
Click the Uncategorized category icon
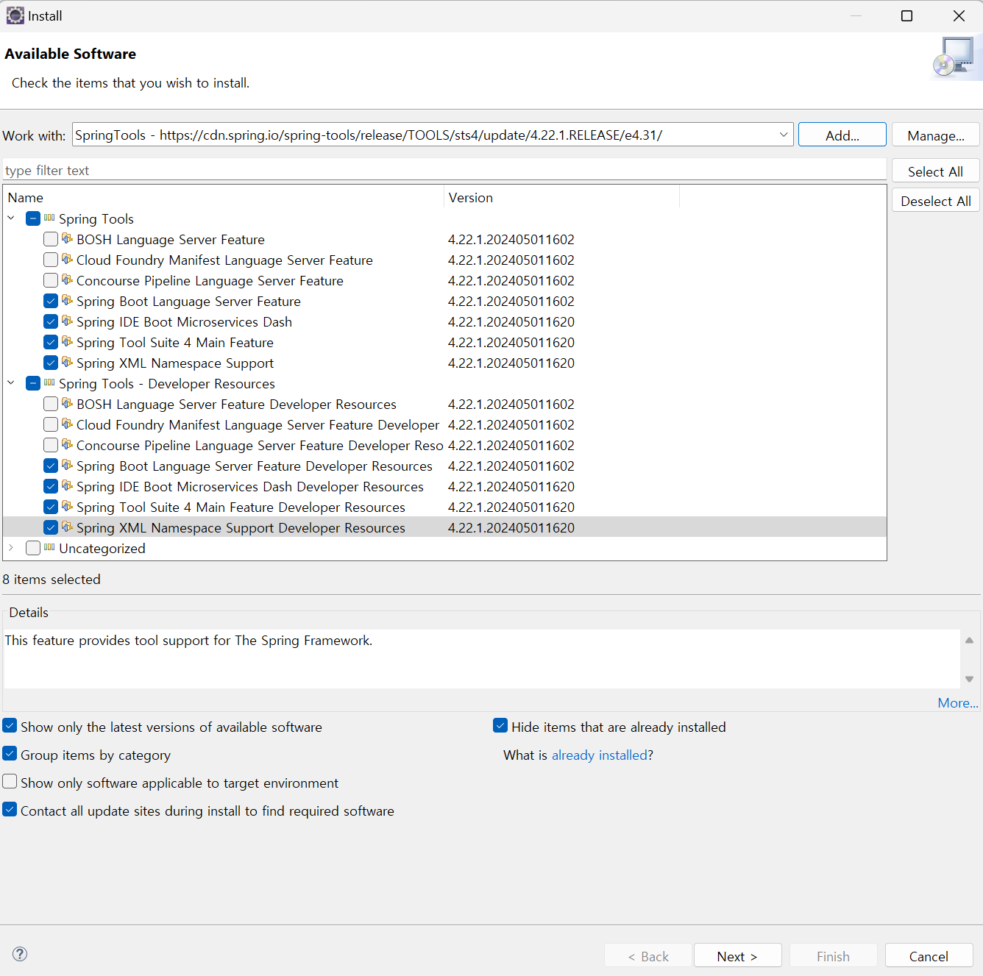[x=49, y=548]
